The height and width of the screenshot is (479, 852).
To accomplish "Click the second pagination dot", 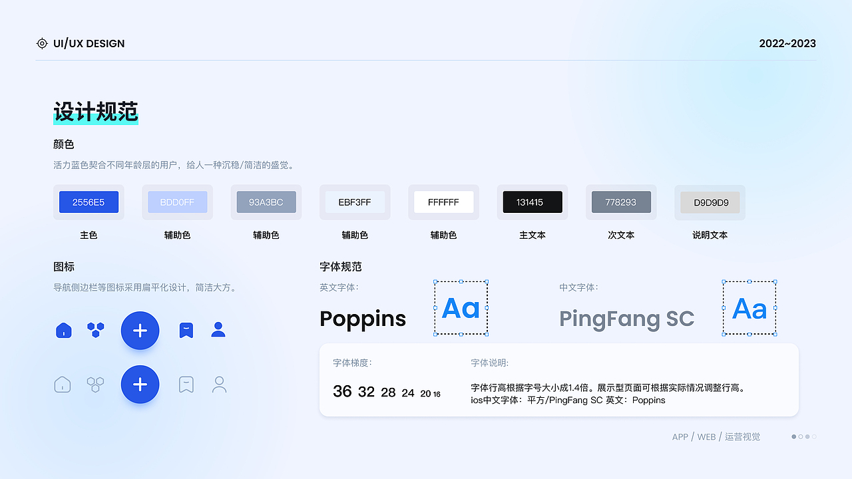I will 801,436.
